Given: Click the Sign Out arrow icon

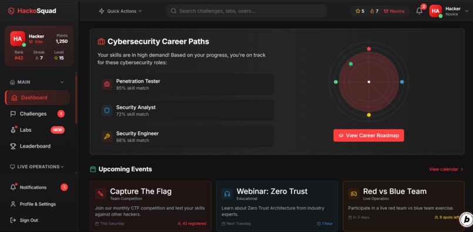Looking at the screenshot, I should pos(13,220).
